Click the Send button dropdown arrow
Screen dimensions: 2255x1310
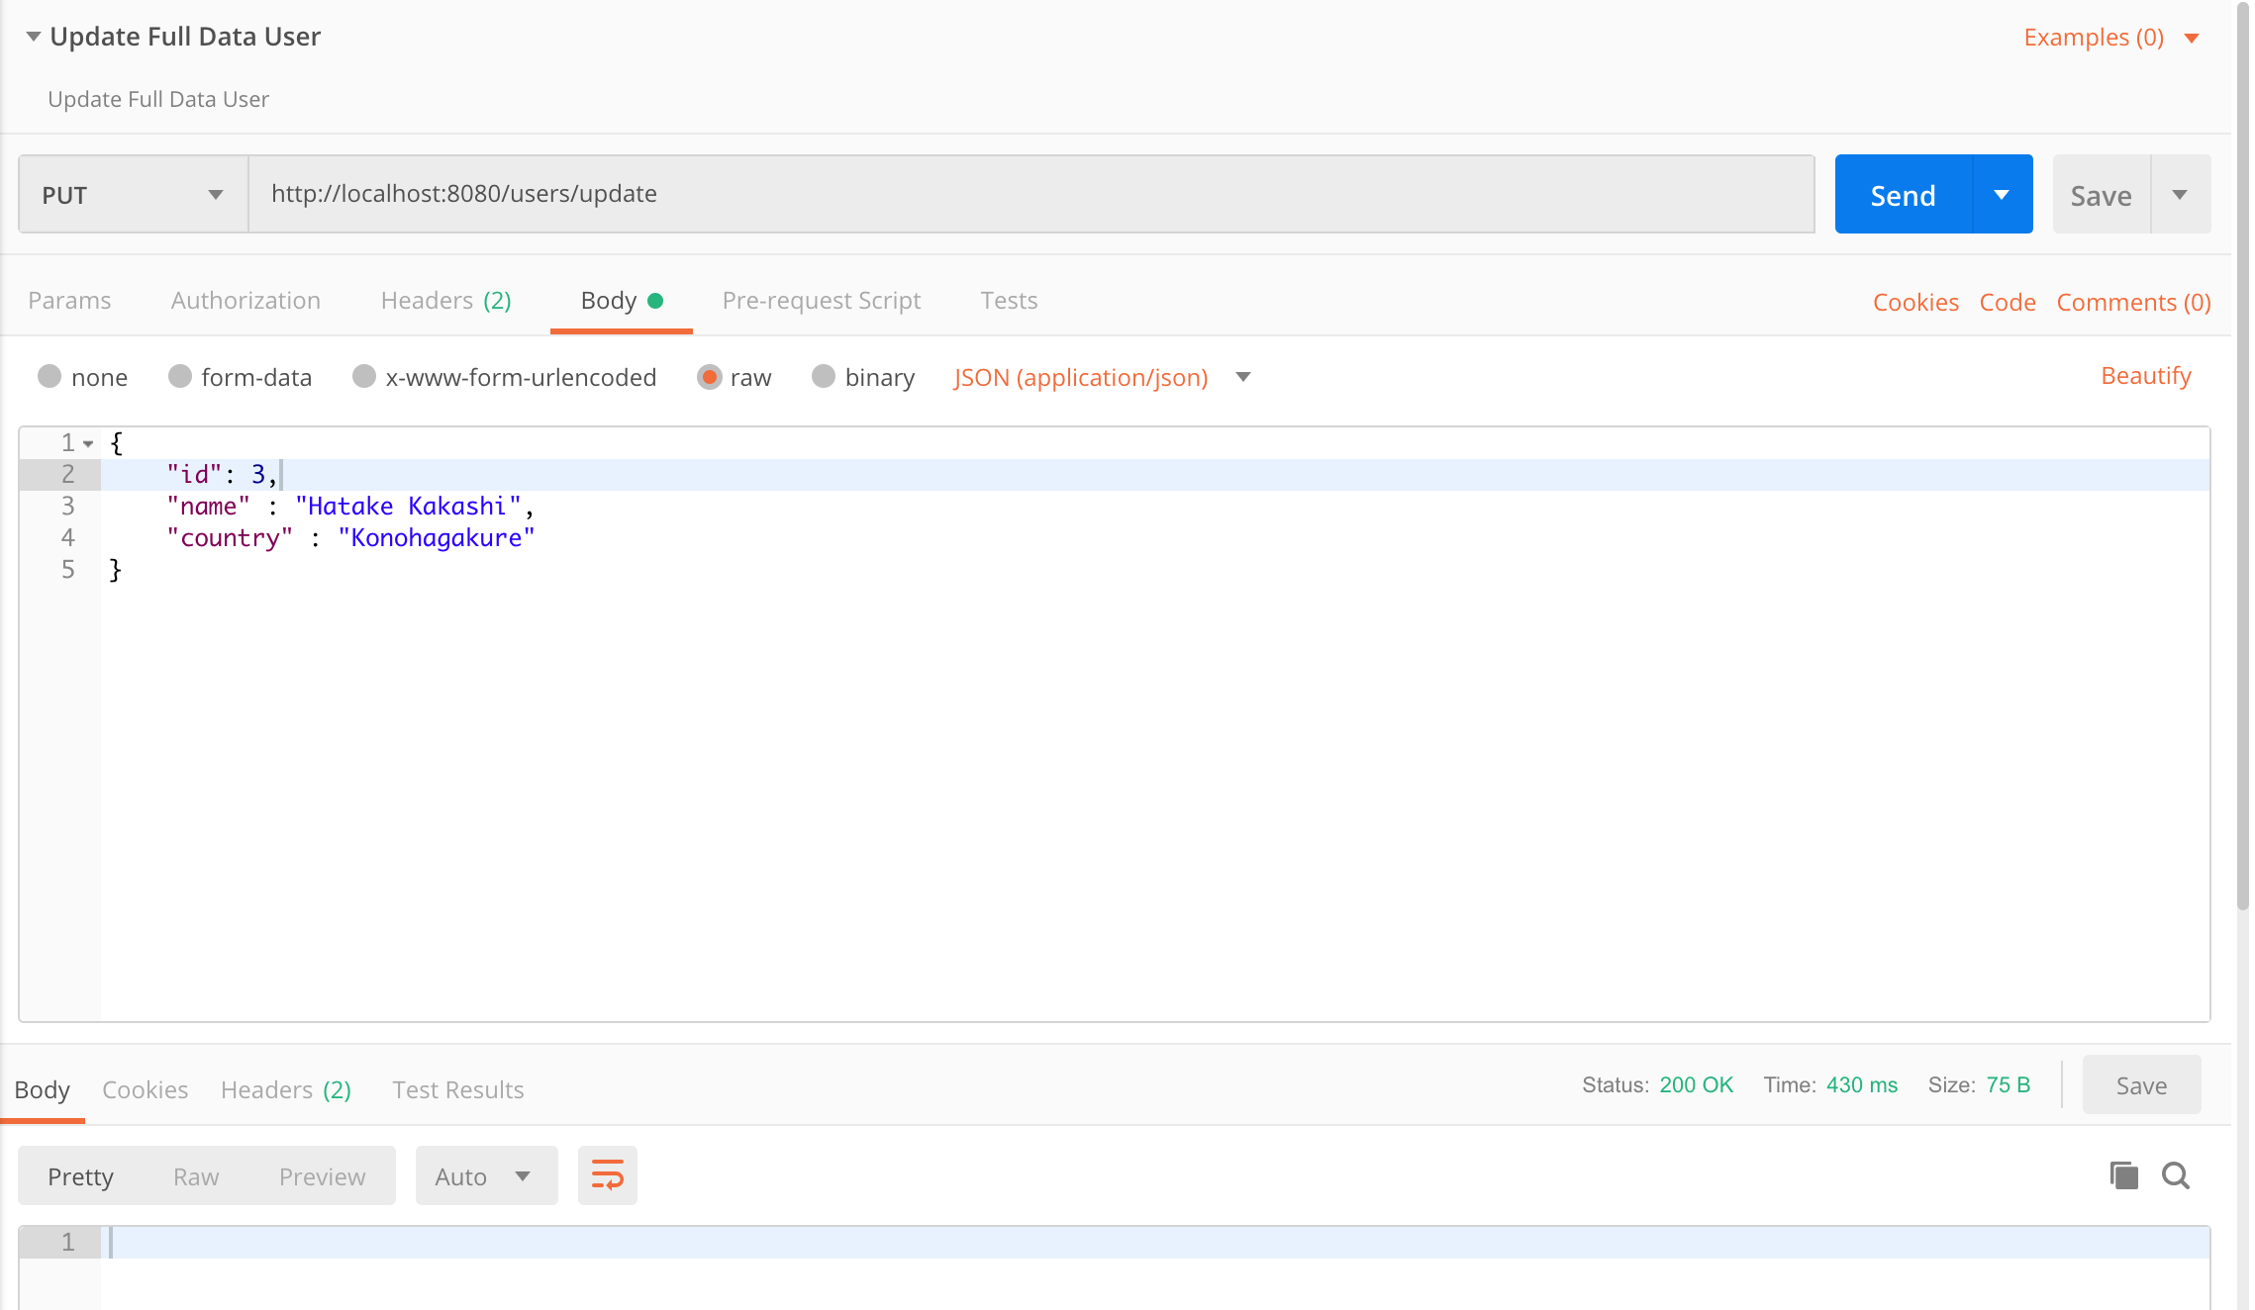[2004, 193]
